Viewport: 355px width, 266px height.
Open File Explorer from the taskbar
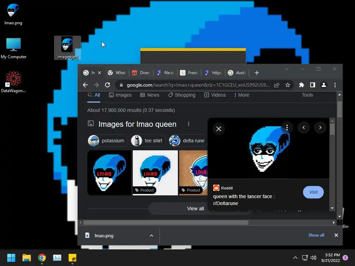point(26,258)
